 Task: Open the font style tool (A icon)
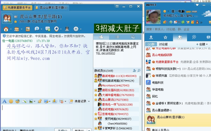pos(4,101)
